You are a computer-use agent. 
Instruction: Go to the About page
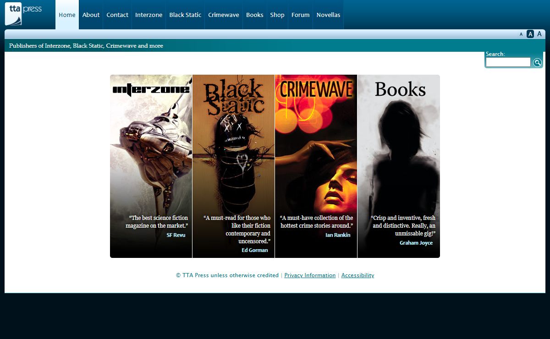(91, 15)
